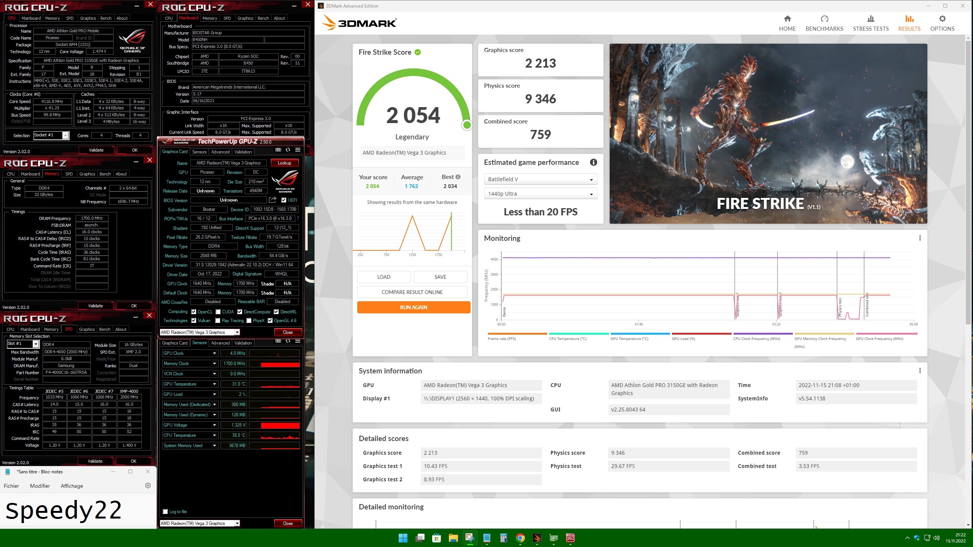
Task: Open Validation tab in GPU-Z Sensors window
Action: pos(243,343)
